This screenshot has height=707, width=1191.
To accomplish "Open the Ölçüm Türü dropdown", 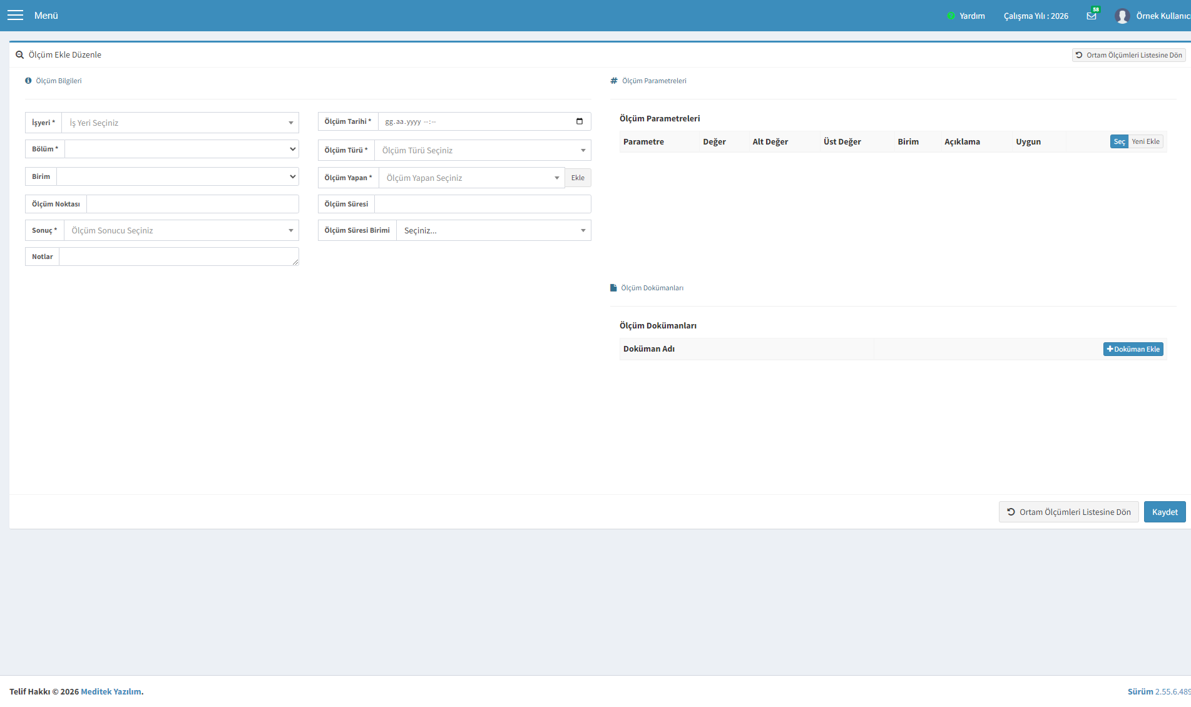I will click(x=483, y=150).
